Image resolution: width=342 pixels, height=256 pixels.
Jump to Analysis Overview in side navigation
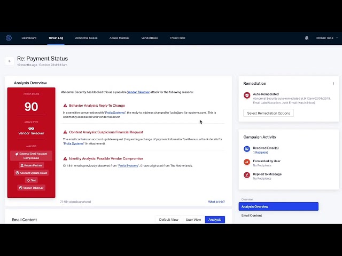tap(278, 206)
